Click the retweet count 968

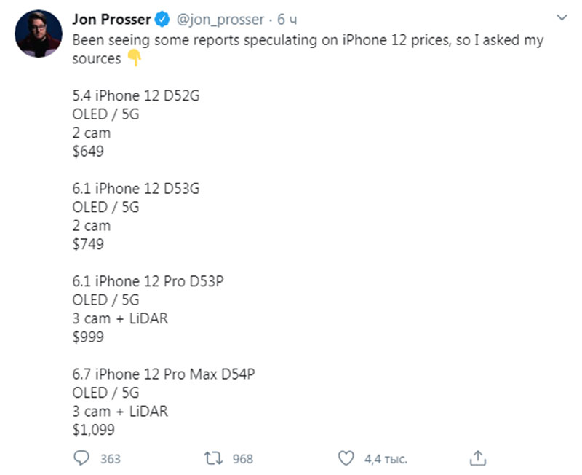(243, 459)
